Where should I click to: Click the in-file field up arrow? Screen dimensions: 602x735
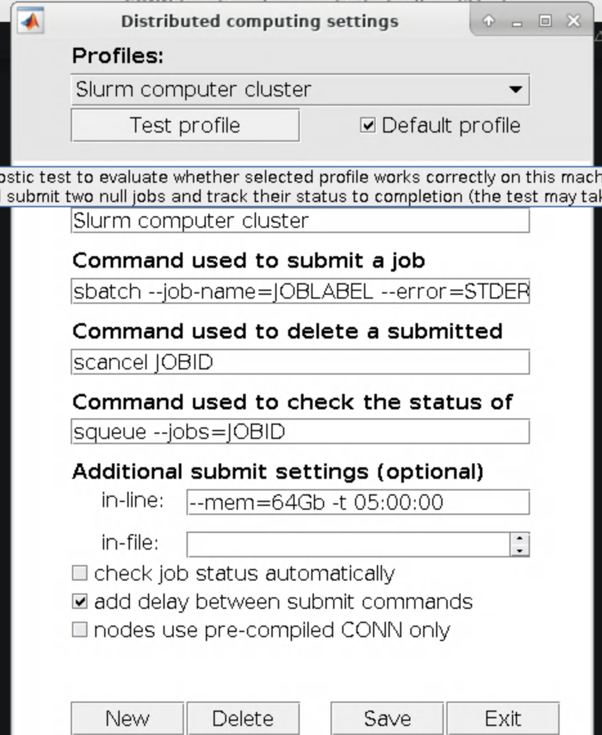click(520, 538)
